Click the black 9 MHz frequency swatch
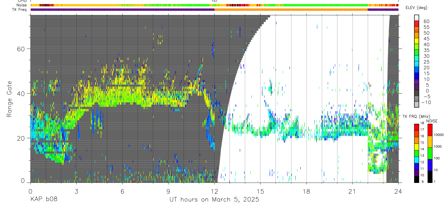 pos(417,179)
